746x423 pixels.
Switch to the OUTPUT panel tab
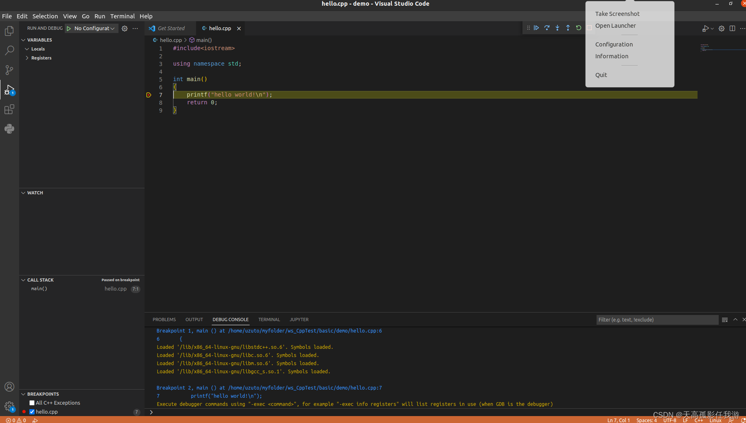[x=194, y=320]
